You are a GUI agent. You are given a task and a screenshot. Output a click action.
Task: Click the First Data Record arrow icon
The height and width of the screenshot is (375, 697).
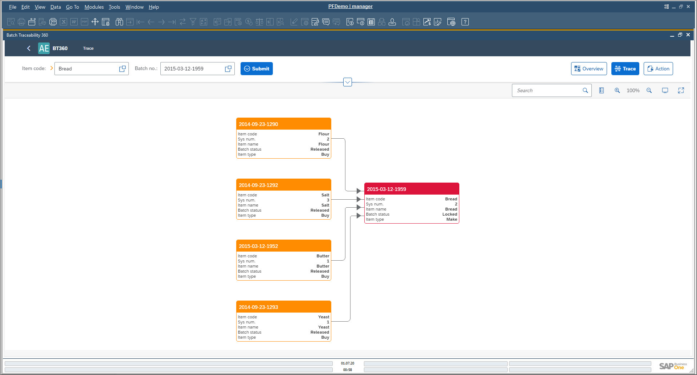(140, 22)
